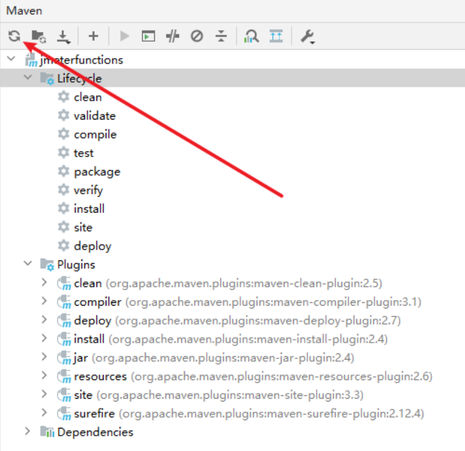Expand the surefire plugin entry
Viewport: 465px width, 451px height.
[45, 413]
